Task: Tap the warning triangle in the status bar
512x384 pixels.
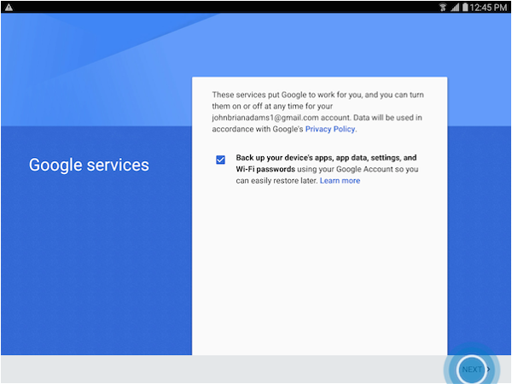Action: coord(9,7)
